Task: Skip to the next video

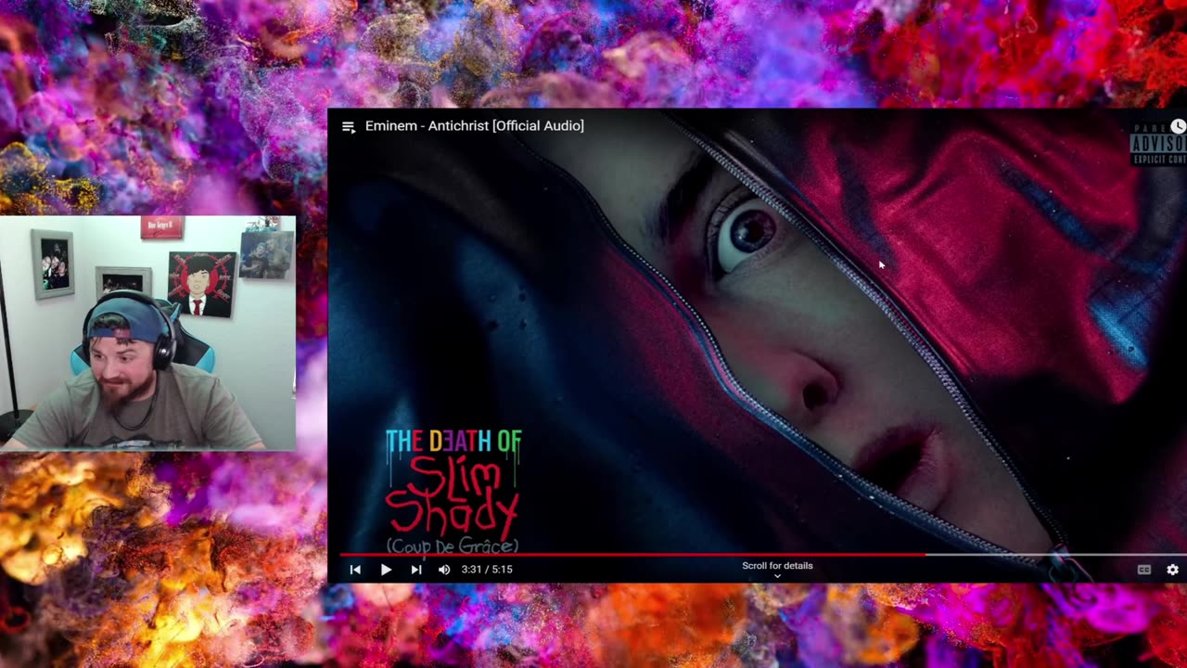Action: [x=416, y=570]
